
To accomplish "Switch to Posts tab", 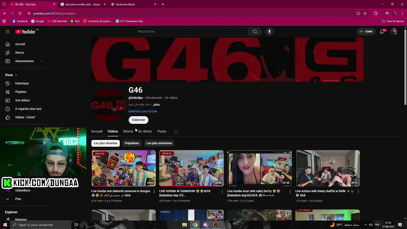I will pyautogui.click(x=162, y=131).
